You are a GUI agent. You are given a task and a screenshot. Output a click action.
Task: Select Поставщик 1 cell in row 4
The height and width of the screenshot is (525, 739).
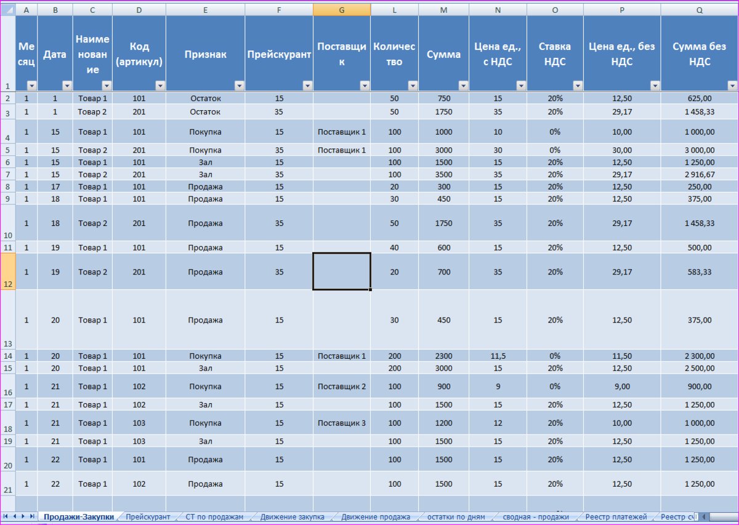click(x=342, y=132)
